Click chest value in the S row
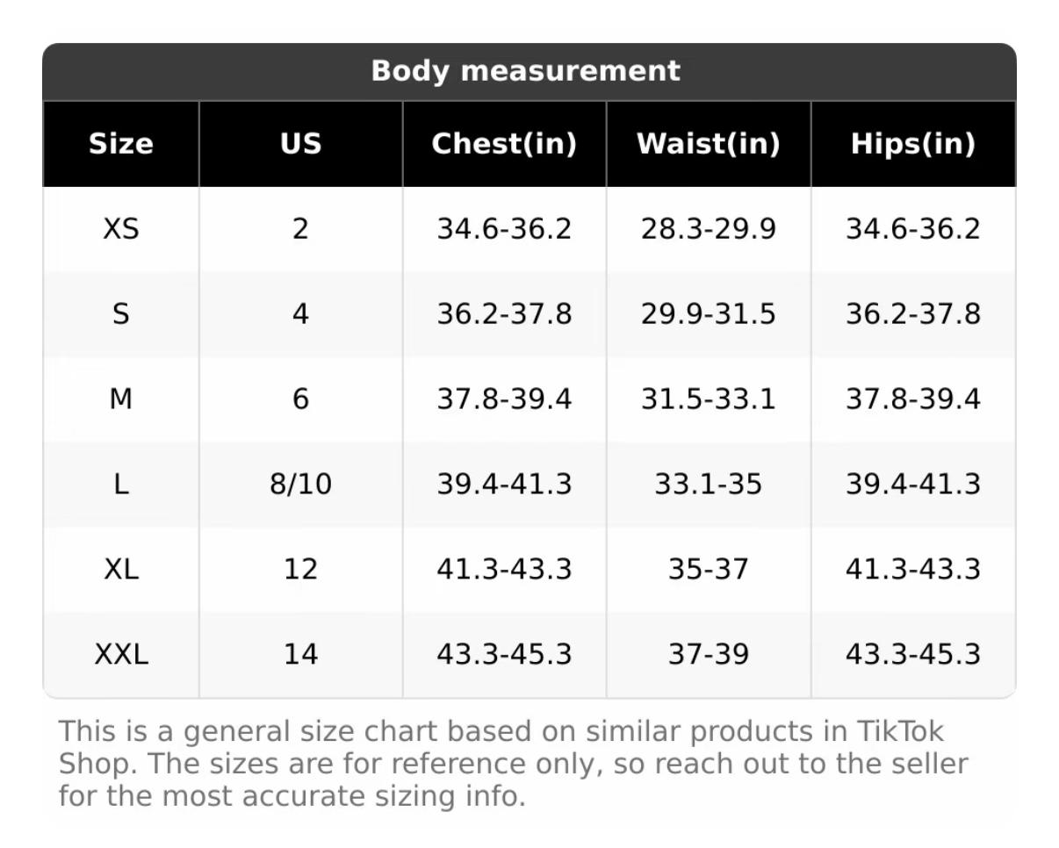Screen dimensions: 1059x848 (504, 314)
